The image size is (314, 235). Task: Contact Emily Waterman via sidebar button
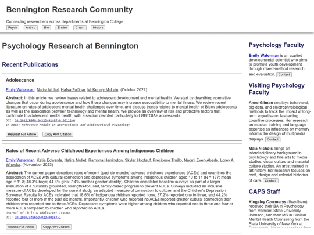284,74
